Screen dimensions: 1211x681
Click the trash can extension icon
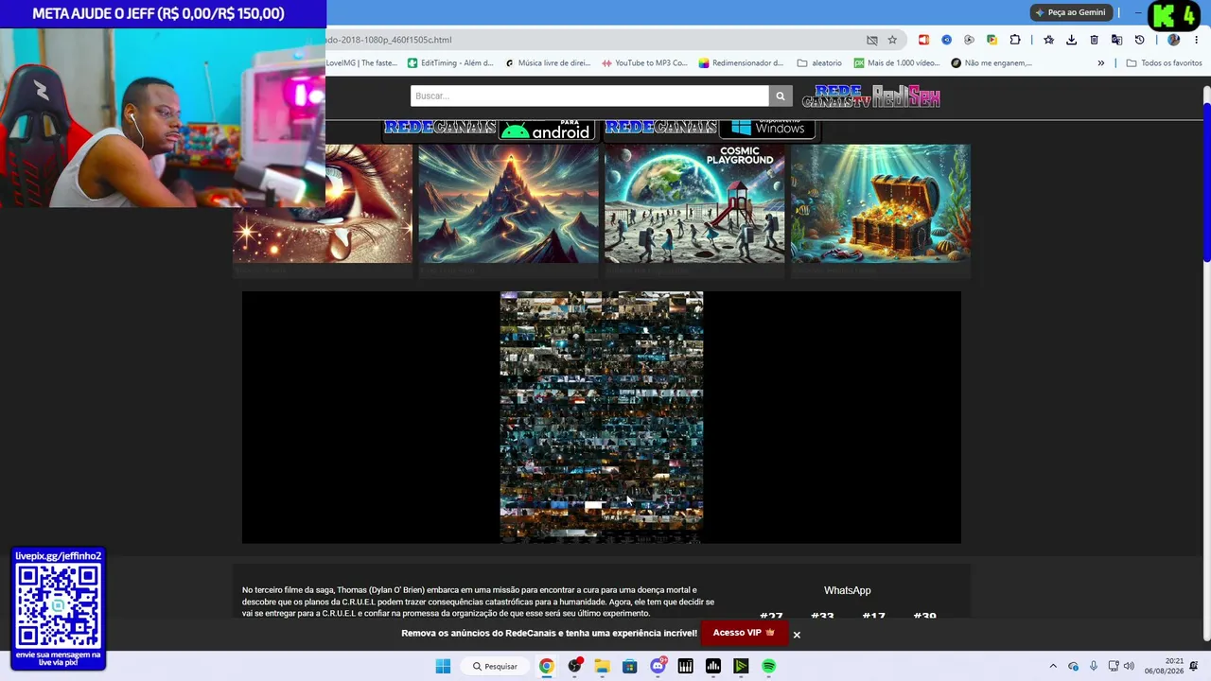[1094, 40]
